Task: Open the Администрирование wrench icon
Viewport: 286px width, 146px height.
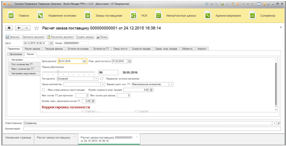Action: point(207,16)
